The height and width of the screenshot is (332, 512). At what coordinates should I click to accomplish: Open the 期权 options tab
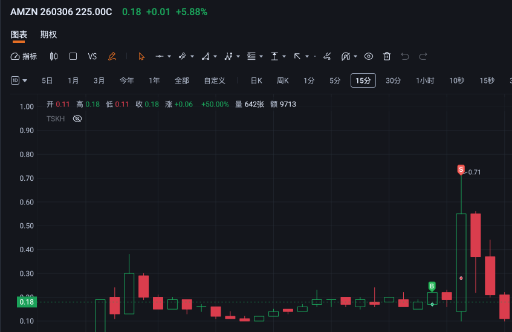coord(48,34)
